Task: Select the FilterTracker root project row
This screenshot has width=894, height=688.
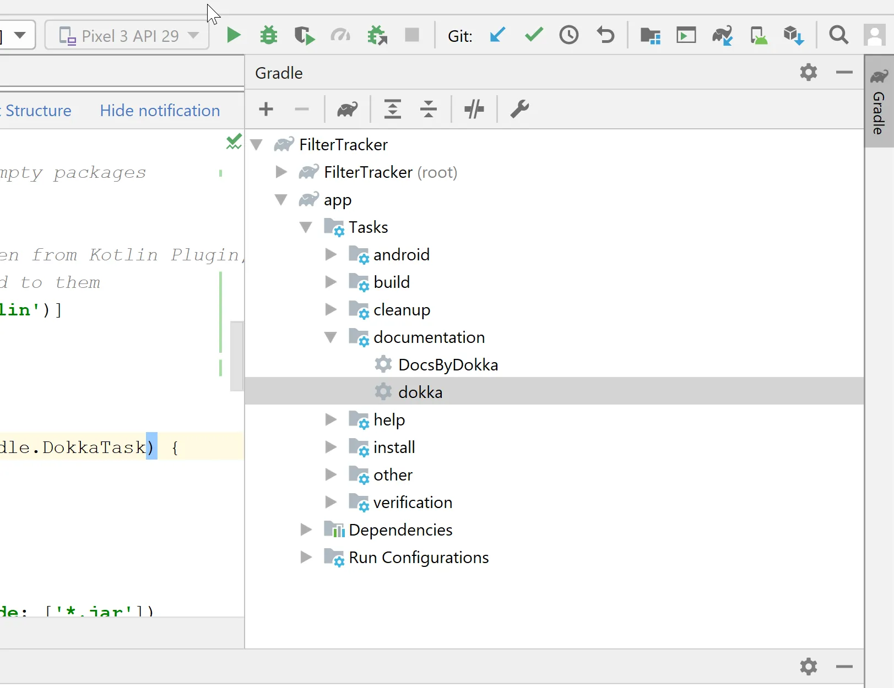Action: (554, 172)
